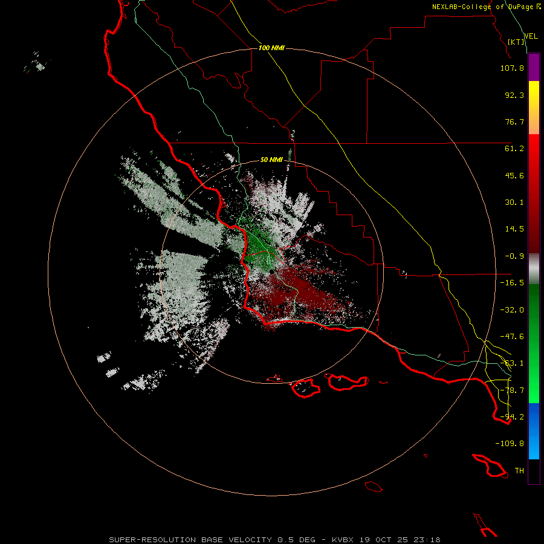Image resolution: width=544 pixels, height=544 pixels.
Task: Click the 100 NMI range ring label
Action: 271,48
